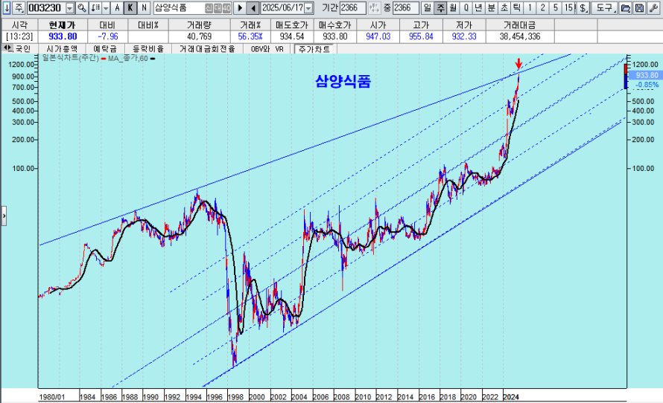Click the 기간 2366 period input field
Image resolution: width=663 pixels, height=403 pixels.
pyautogui.click(x=352, y=7)
